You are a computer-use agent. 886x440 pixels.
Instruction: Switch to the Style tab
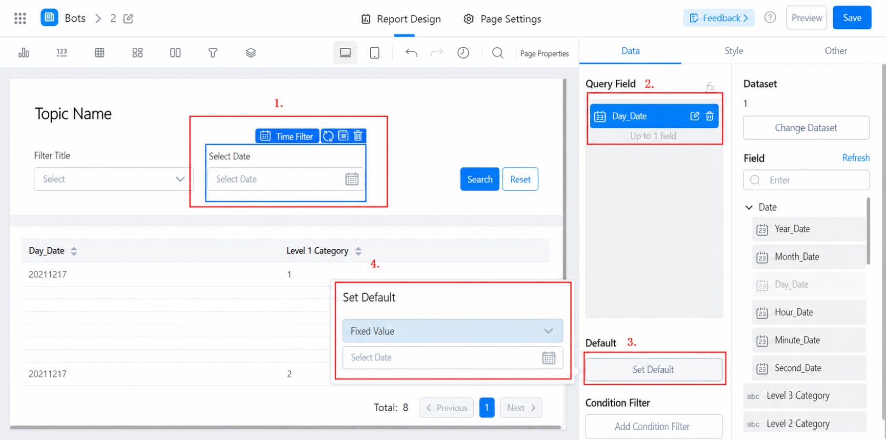tap(734, 51)
